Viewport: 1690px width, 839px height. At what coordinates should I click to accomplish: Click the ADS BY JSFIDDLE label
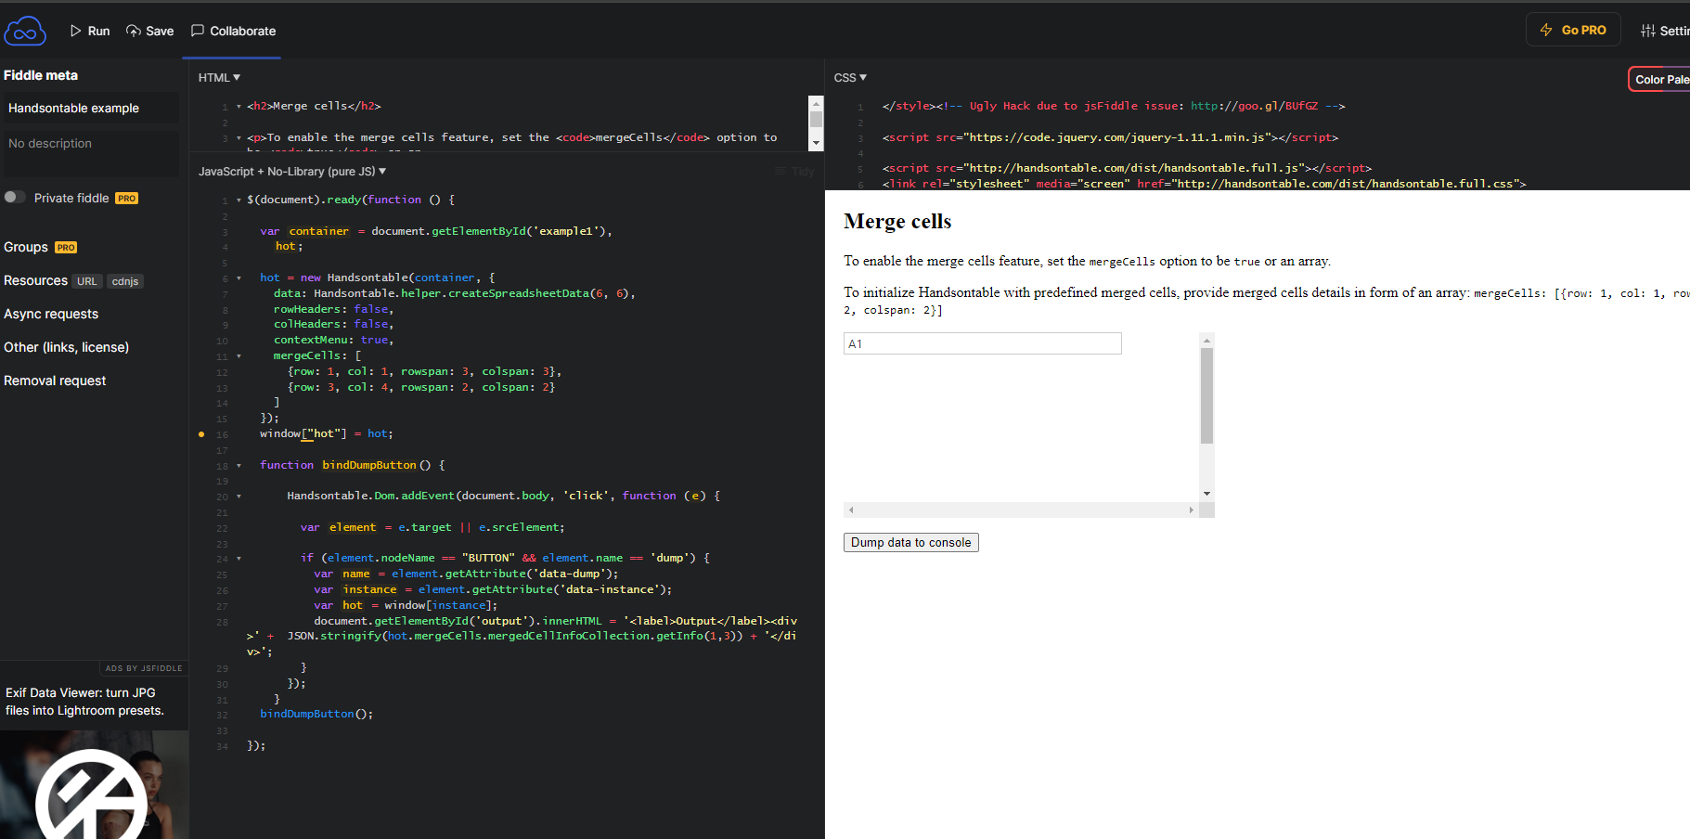[144, 668]
